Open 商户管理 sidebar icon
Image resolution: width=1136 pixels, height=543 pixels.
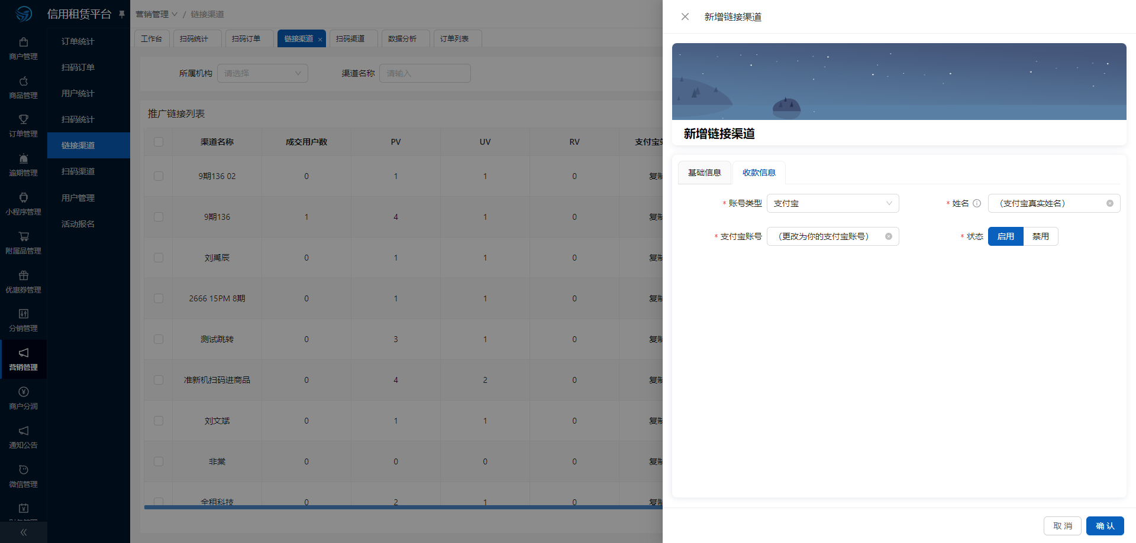point(24,42)
